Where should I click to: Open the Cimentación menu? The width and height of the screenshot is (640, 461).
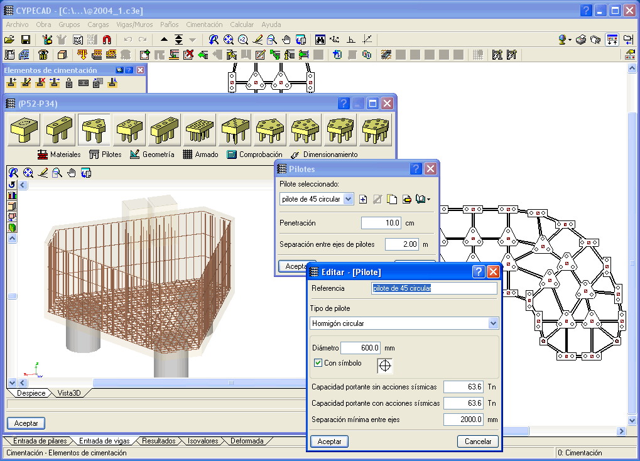click(204, 24)
